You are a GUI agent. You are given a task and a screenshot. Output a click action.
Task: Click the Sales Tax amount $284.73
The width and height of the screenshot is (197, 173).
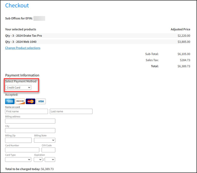185,60
